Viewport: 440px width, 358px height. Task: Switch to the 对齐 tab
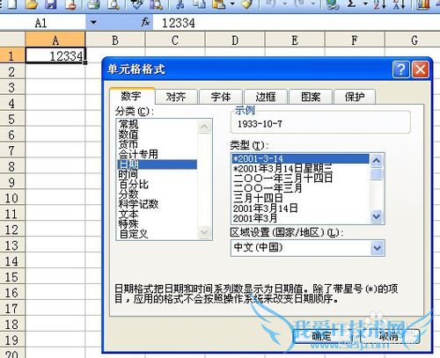pyautogui.click(x=176, y=97)
